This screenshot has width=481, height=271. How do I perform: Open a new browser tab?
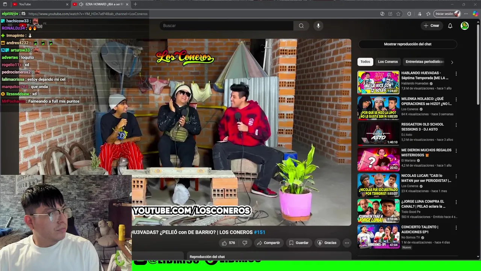pyautogui.click(x=135, y=4)
